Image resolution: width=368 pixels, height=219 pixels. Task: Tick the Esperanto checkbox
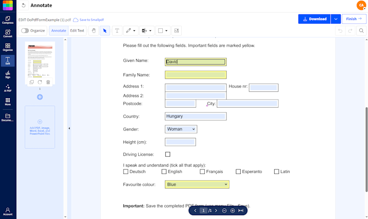238,171
